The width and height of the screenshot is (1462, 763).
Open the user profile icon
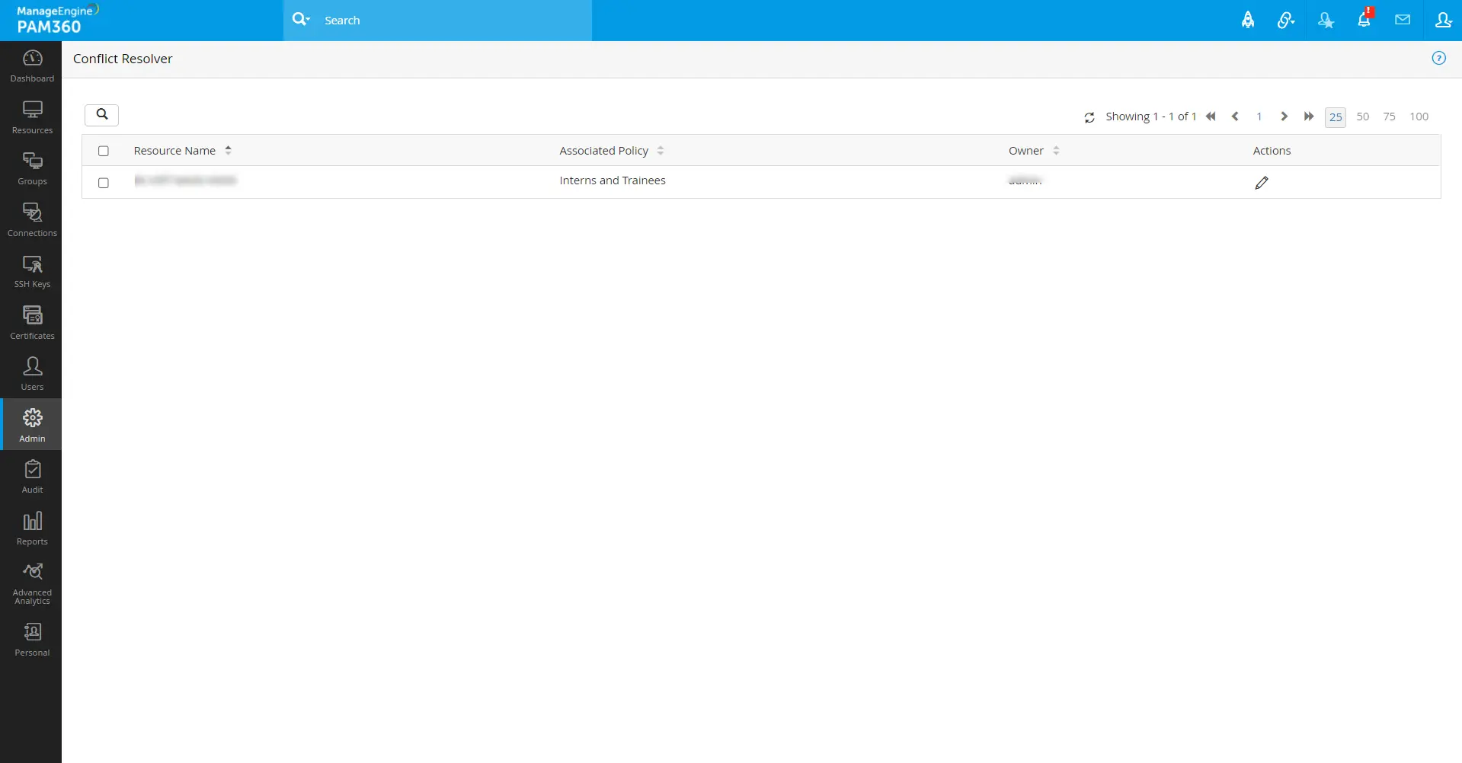pyautogui.click(x=1443, y=20)
